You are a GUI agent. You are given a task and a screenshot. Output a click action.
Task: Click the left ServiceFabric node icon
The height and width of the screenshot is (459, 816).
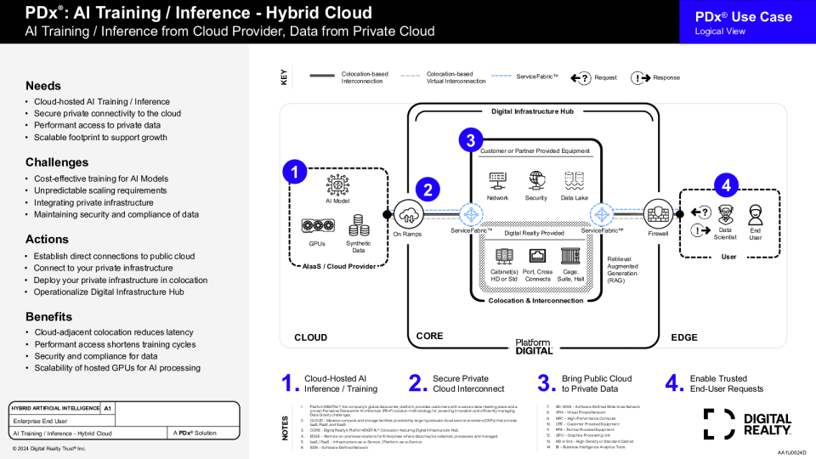(x=472, y=213)
